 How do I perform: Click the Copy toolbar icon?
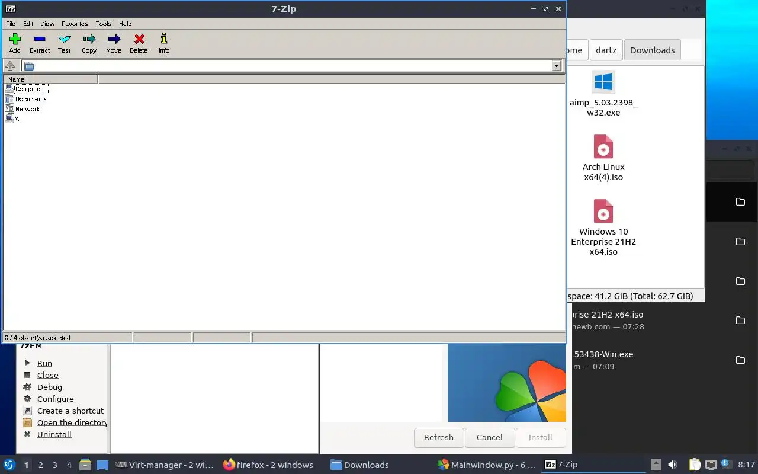[89, 43]
